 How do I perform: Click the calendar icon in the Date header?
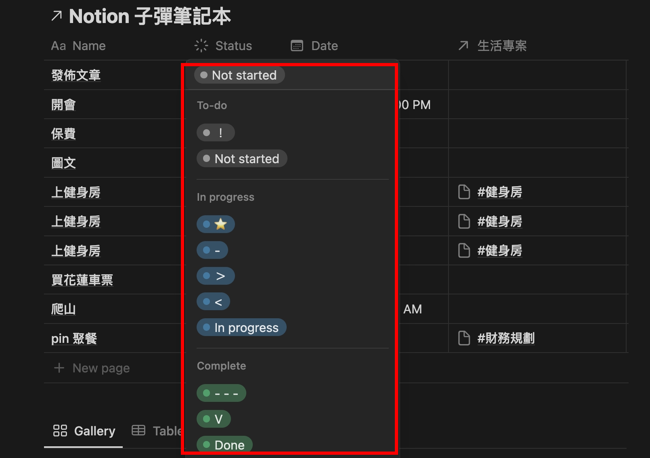(x=297, y=46)
